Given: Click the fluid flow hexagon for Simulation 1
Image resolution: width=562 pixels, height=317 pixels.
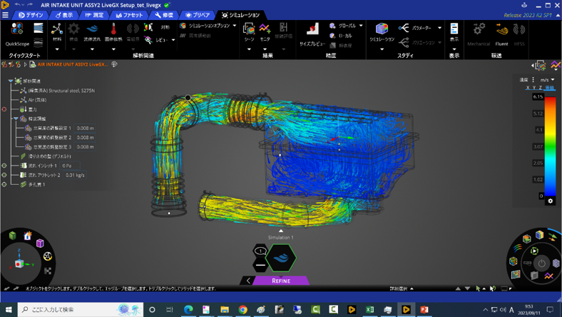Looking at the screenshot, I should click(282, 258).
